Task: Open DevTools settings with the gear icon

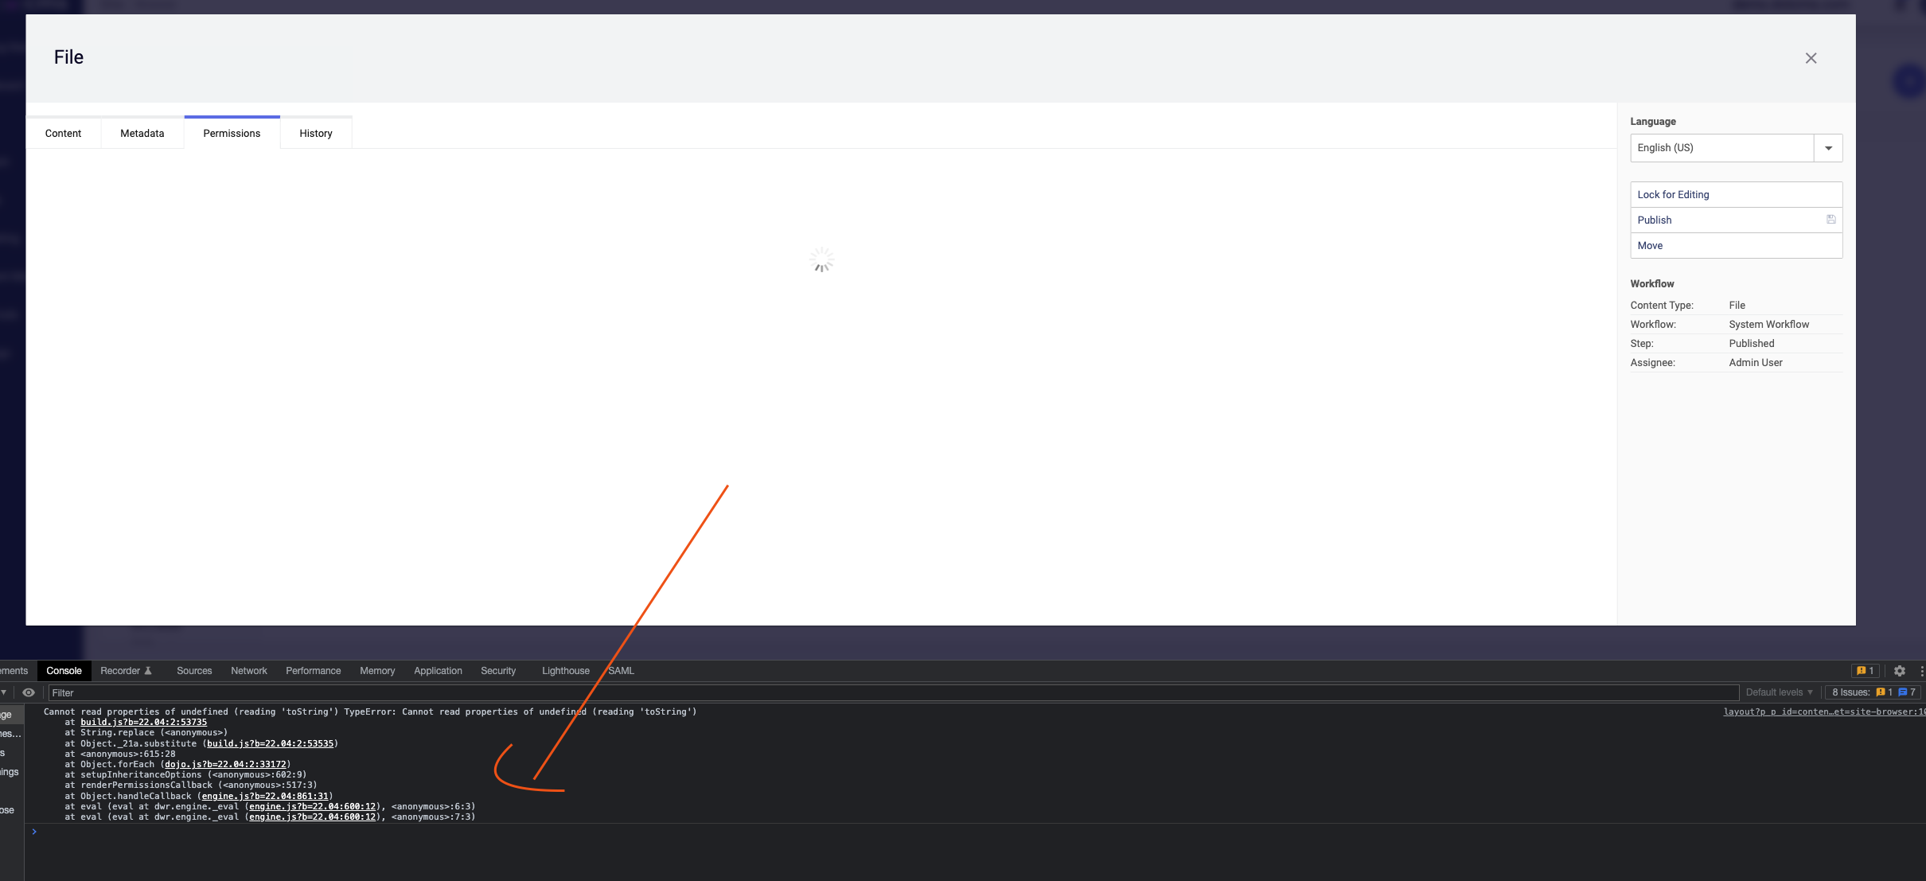Action: pos(1899,671)
